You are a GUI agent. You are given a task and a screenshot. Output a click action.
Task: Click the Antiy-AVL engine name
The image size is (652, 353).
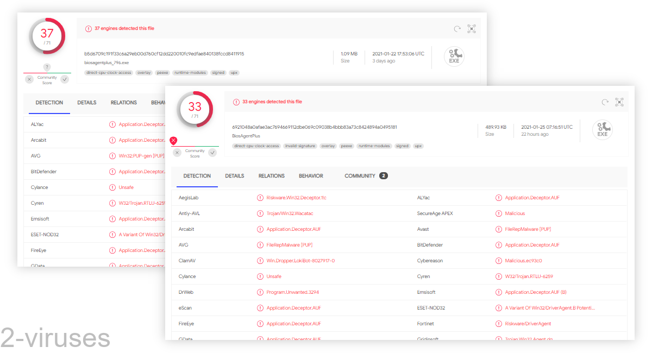189,213
